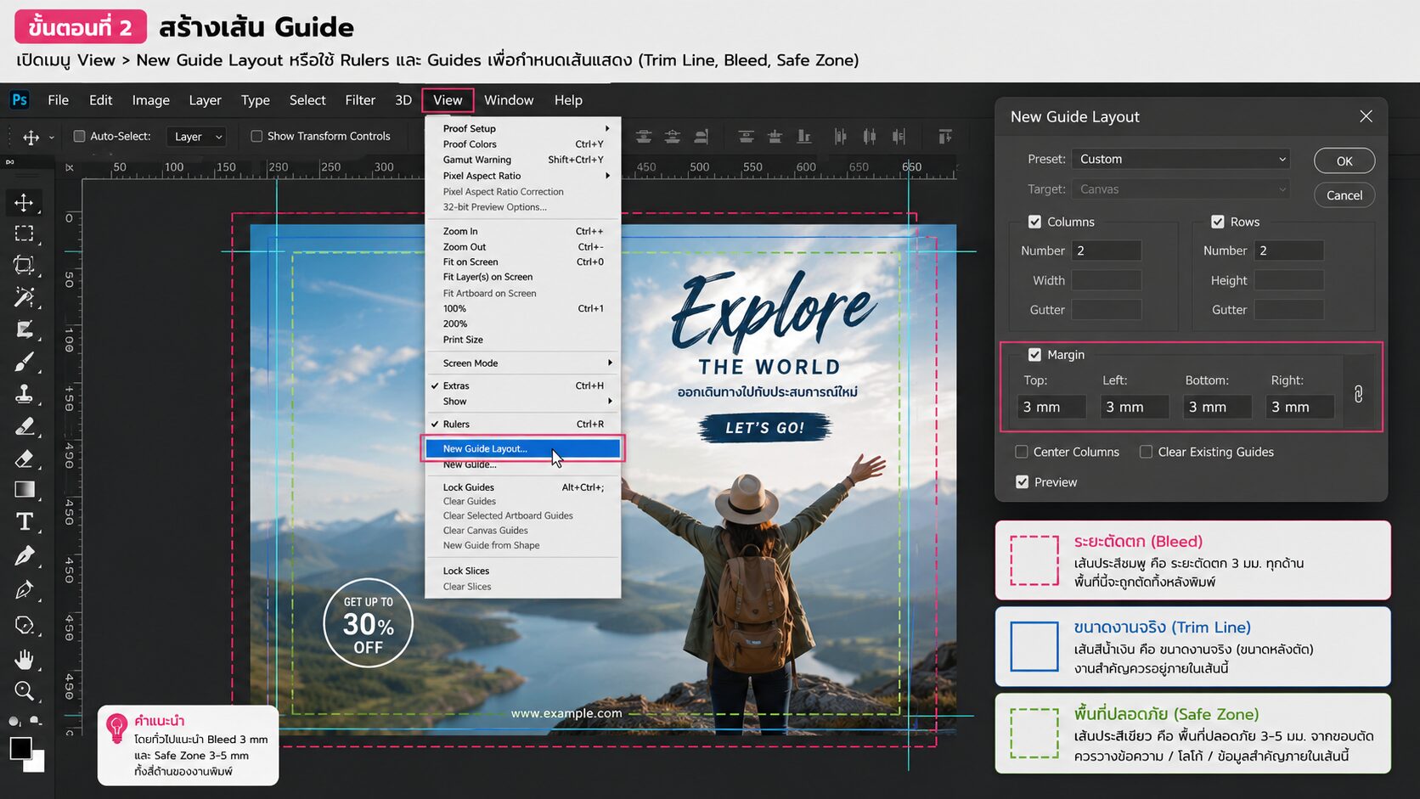The height and width of the screenshot is (799, 1420).
Task: Open the Window menu
Action: (509, 100)
